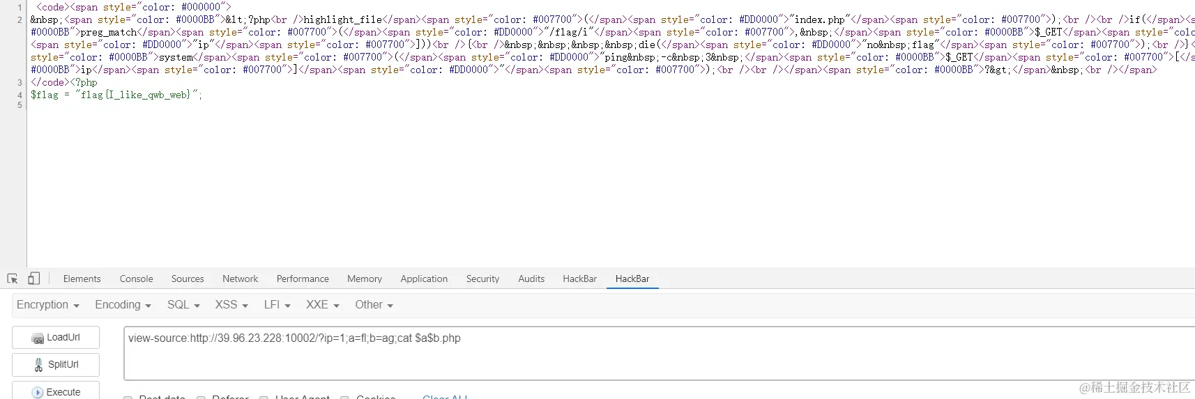Expand the Encoding dropdown menu

(123, 305)
